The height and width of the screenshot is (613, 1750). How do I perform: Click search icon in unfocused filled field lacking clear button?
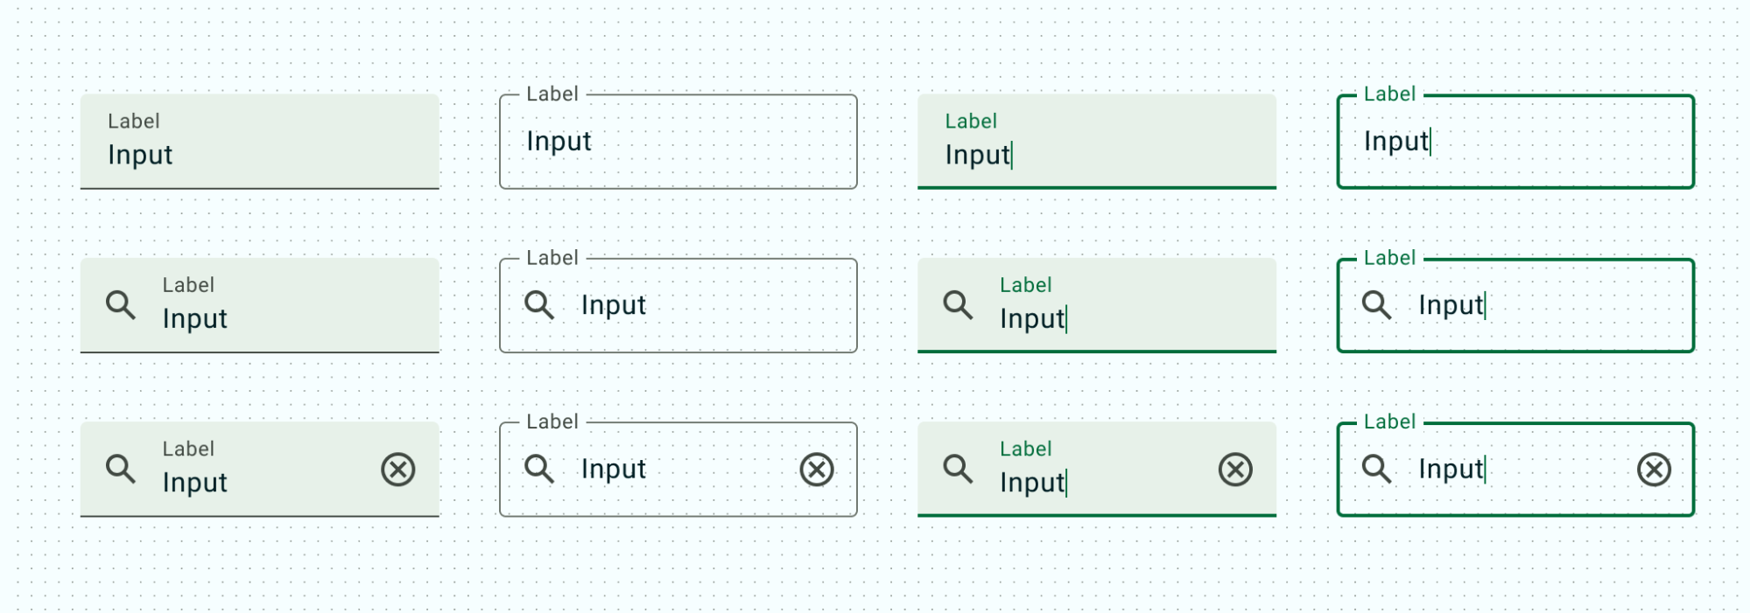click(121, 305)
